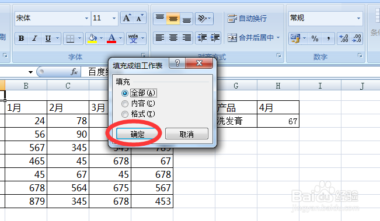Click the 确定 button
380x221 pixels.
point(138,134)
